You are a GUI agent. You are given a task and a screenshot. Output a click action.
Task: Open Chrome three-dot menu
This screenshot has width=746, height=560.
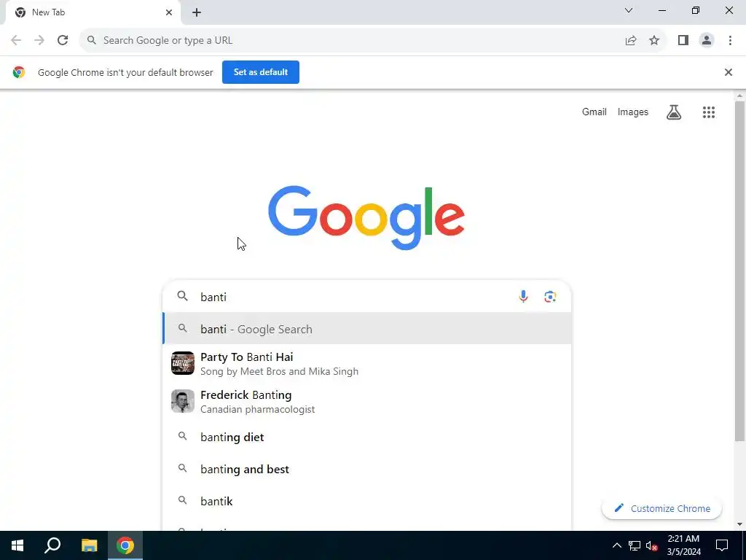[730, 41]
